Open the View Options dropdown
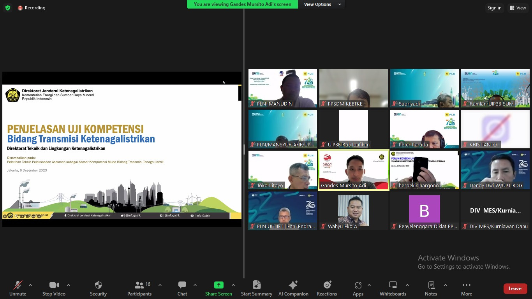 [322, 4]
